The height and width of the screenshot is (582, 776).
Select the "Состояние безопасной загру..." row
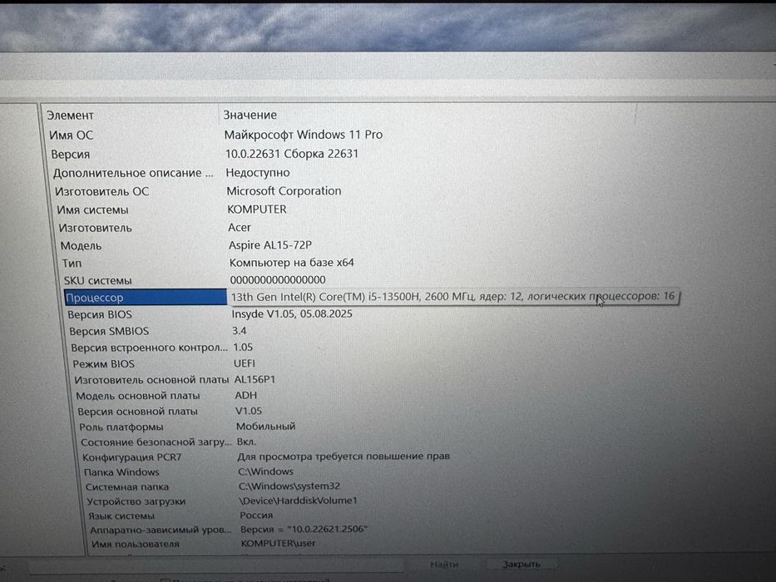point(156,442)
